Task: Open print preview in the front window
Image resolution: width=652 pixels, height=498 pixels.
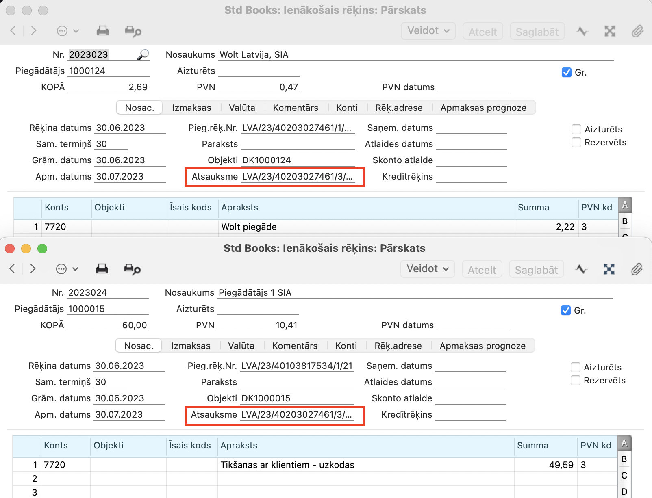Action: 132,269
